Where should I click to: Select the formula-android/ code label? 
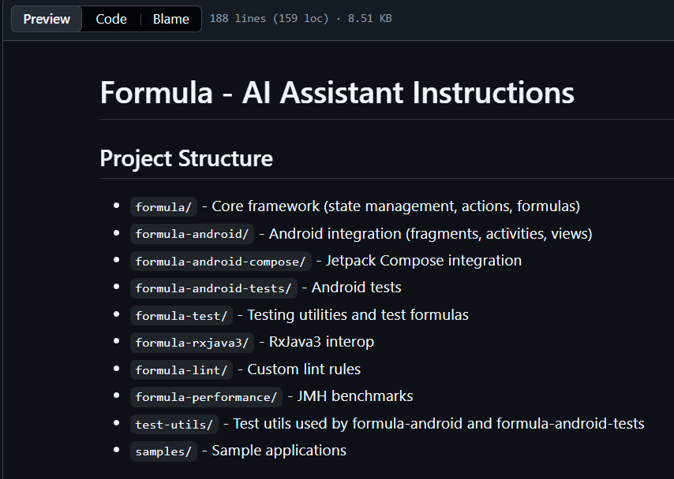pos(193,234)
